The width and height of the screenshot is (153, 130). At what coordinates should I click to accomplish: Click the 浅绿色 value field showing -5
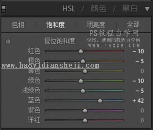click(x=140, y=91)
